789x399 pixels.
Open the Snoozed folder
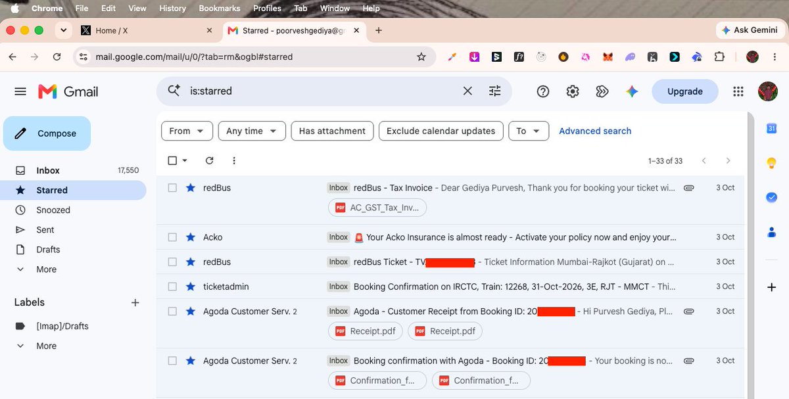tap(73, 210)
